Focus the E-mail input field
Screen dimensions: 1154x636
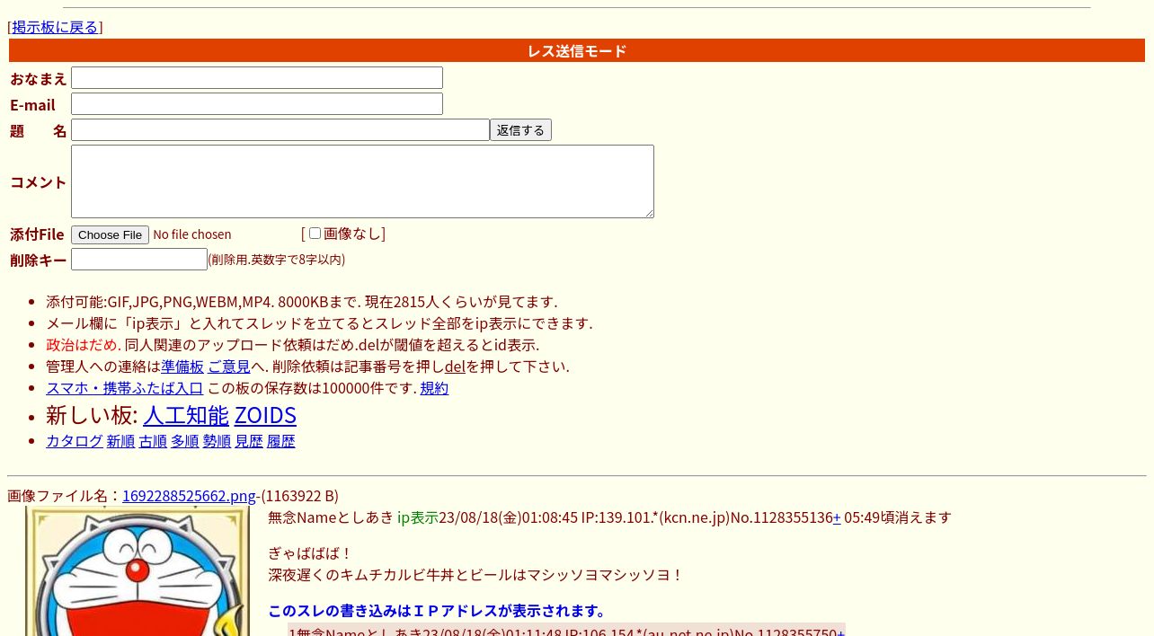coord(257,104)
